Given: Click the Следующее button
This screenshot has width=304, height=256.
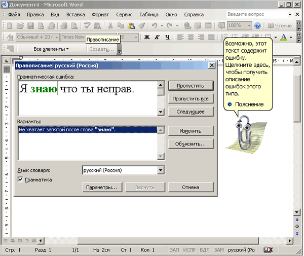Looking at the screenshot, I should point(191,112).
